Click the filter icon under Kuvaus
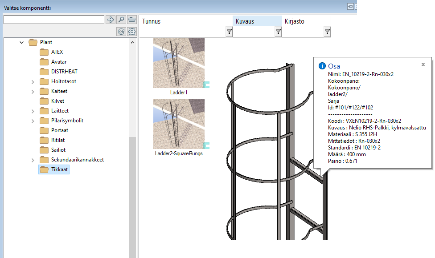435x258 pixels. point(278,32)
